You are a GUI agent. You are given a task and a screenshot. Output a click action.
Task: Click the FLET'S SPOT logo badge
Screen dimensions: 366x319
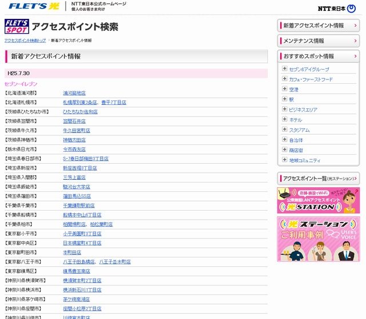[x=17, y=26]
